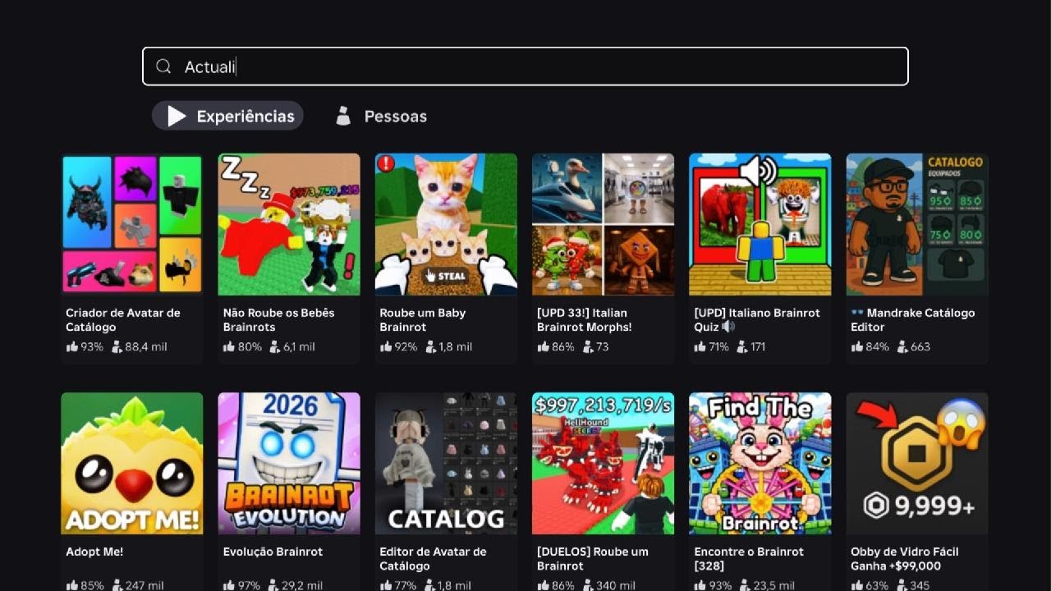Click the thumbs-up icon next to 92%
This screenshot has height=591, width=1051.
point(385,346)
